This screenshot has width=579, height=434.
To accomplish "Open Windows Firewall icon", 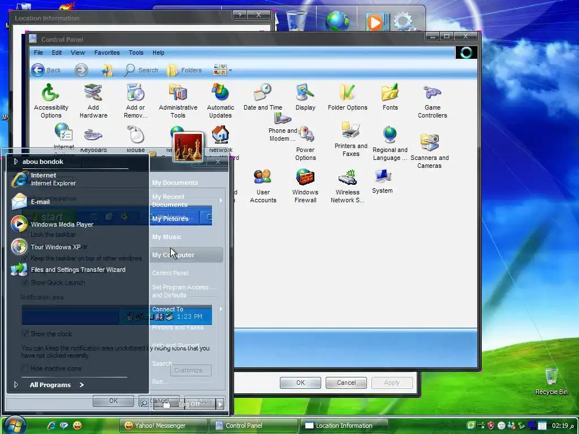I will coord(305,185).
